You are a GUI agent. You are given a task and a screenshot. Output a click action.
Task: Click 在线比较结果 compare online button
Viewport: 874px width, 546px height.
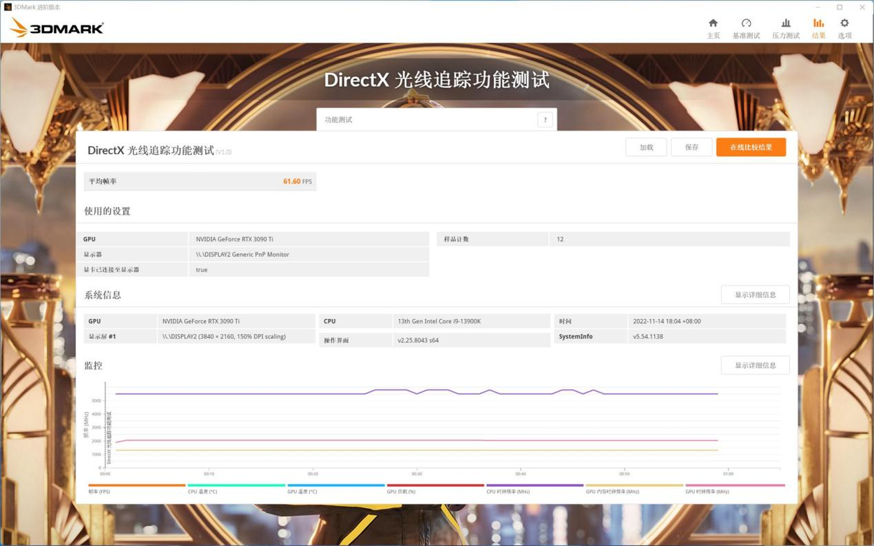click(x=751, y=147)
